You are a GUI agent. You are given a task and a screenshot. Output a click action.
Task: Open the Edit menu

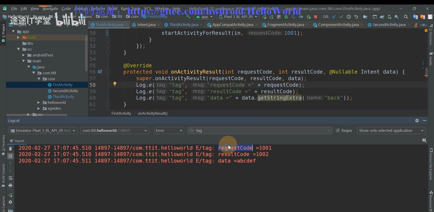pyautogui.click(x=24, y=8)
